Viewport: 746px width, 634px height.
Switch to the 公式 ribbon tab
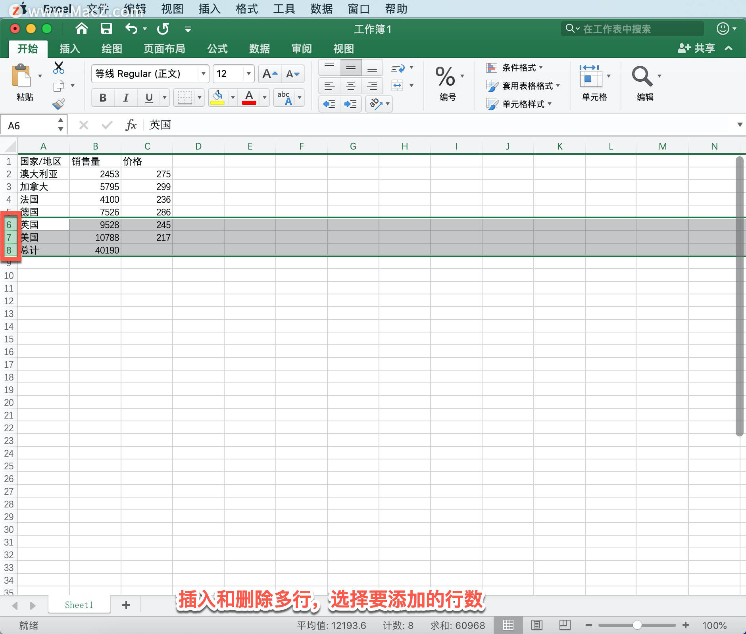point(217,48)
